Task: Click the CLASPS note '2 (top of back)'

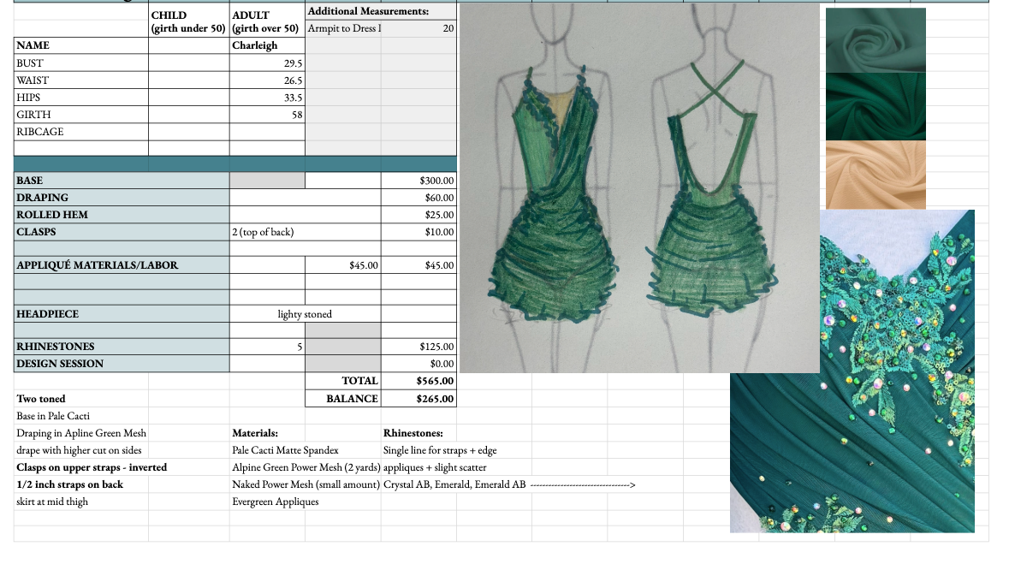Action: tap(305, 232)
